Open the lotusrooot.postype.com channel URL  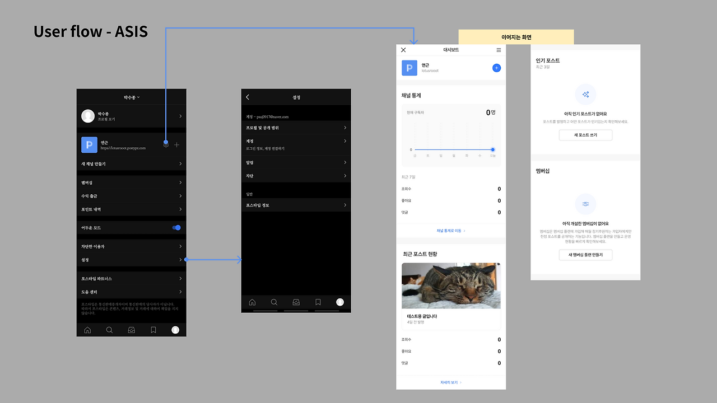point(123,148)
